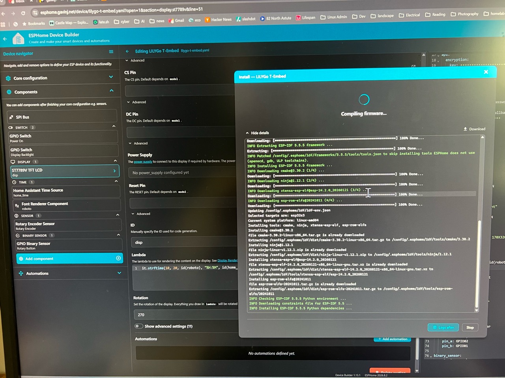The height and width of the screenshot is (378, 505).
Task: Click the browser reload icon
Action: [x=23, y=13]
